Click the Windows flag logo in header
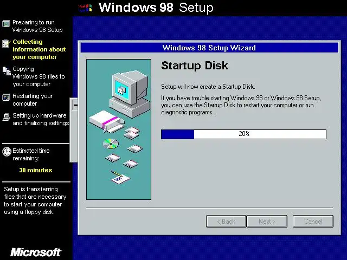The height and width of the screenshot is (260, 347). (x=85, y=8)
